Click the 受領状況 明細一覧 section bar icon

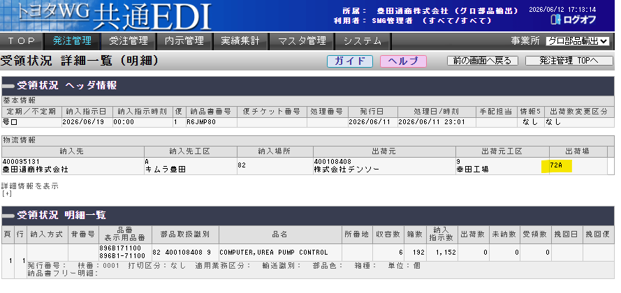pyautogui.click(x=8, y=216)
